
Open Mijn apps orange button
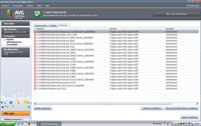pyautogui.click(x=16, y=113)
